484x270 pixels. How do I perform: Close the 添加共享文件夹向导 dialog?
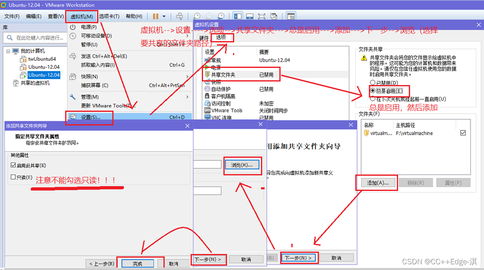pyautogui.click(x=187, y=126)
